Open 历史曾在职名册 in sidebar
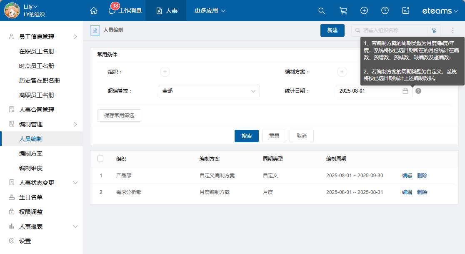Screen dimensions: 465x254 click(x=40, y=80)
